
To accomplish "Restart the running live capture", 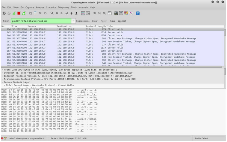I will [24, 13].
